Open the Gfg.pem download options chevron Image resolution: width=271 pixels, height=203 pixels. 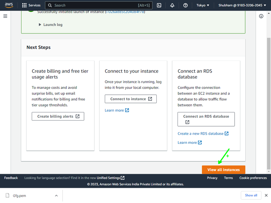pyautogui.click(x=56, y=196)
